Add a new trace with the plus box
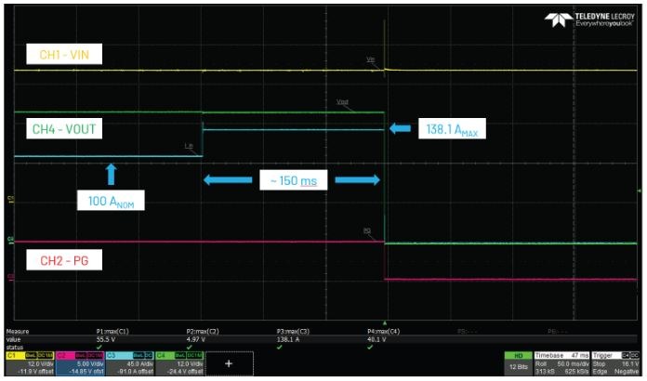 tap(229, 363)
